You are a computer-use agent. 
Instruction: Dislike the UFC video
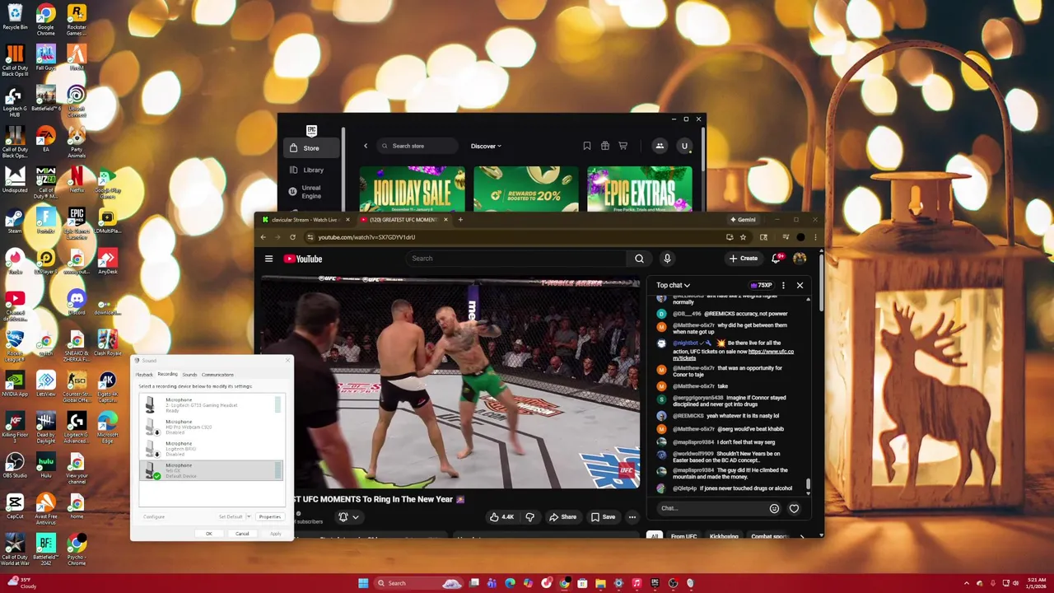click(529, 517)
